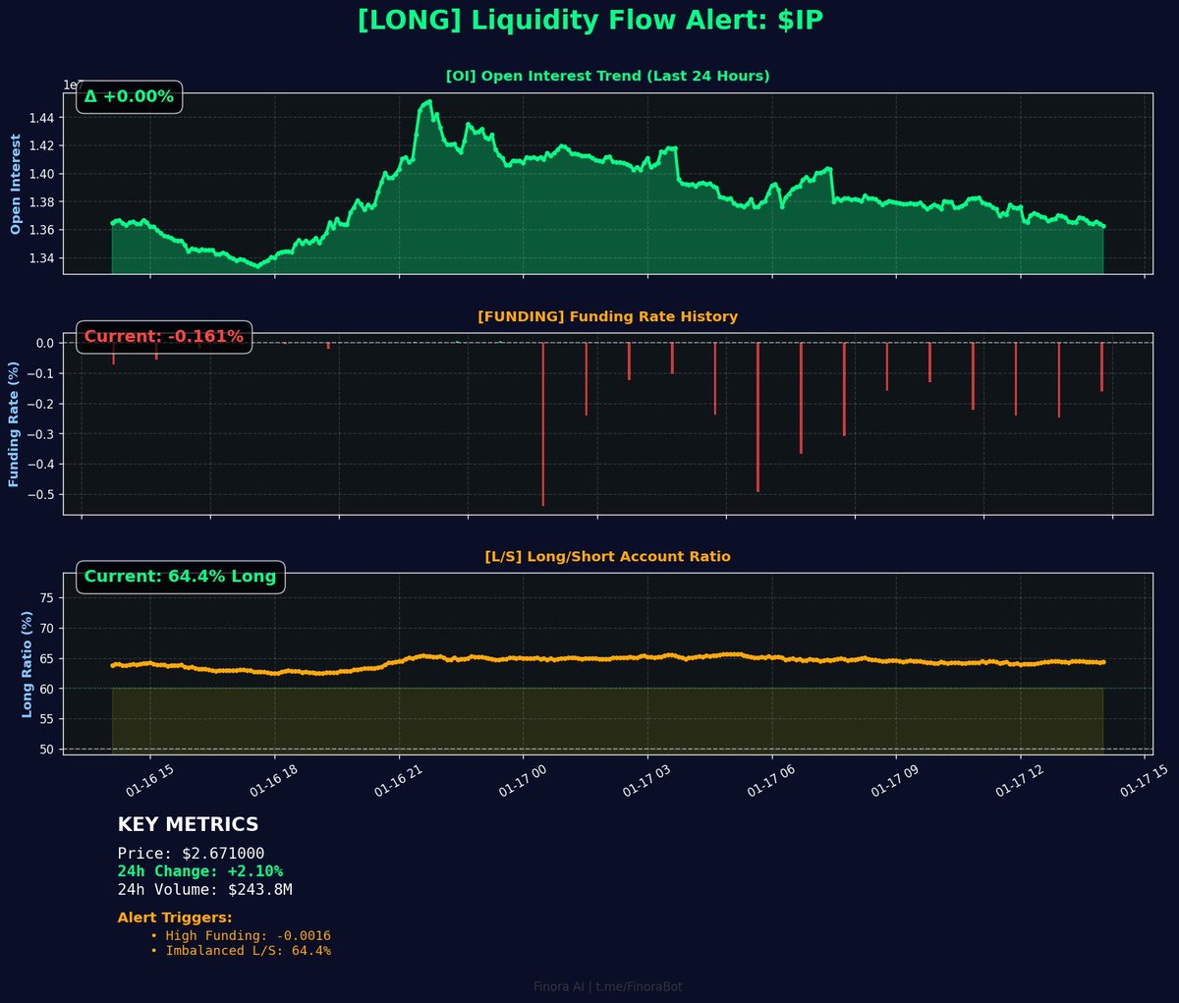This screenshot has height=1003, width=1179.
Task: Click the Funding Rate History chart title
Action: pyautogui.click(x=607, y=317)
